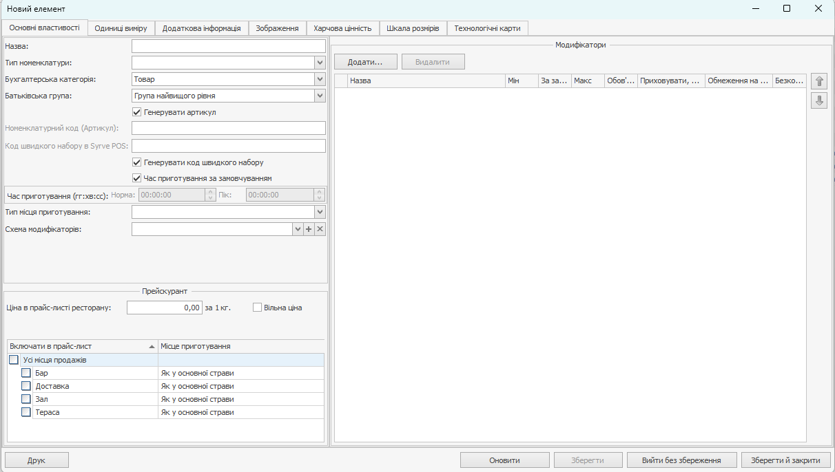Click the X icon to clear Схема модифікаторів
Viewport: 835px width, 472px height.
pyautogui.click(x=320, y=229)
